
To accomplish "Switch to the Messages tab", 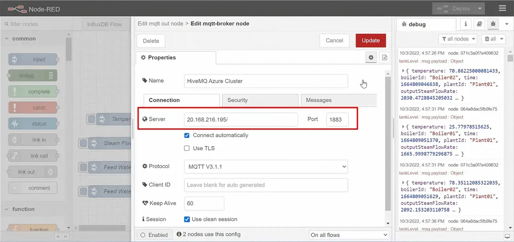I will click(x=338, y=100).
